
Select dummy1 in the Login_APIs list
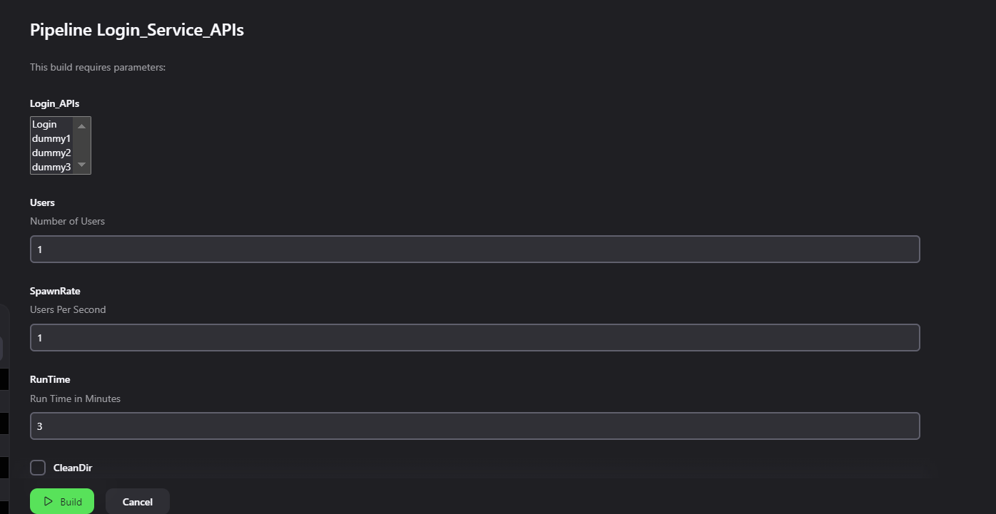51,138
